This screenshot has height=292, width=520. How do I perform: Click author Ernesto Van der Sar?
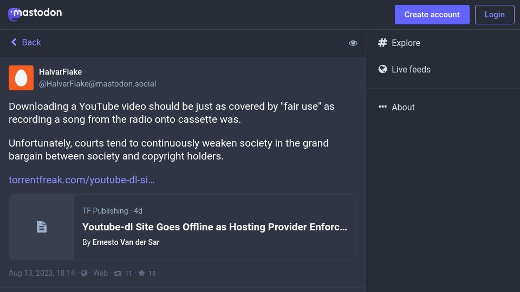[x=126, y=242]
